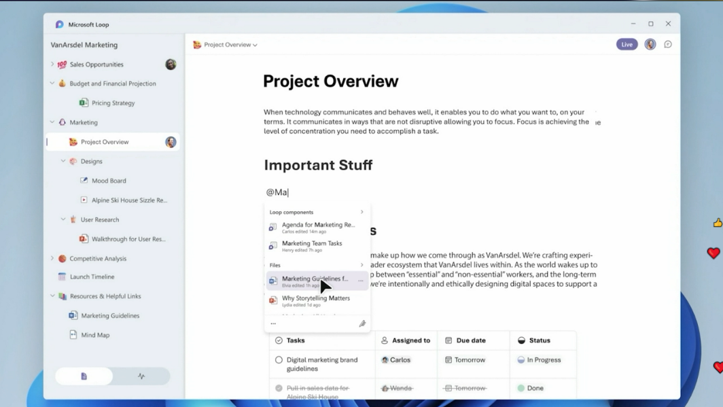The height and width of the screenshot is (407, 723).
Task: Open Launch Timeline page
Action: pos(92,277)
